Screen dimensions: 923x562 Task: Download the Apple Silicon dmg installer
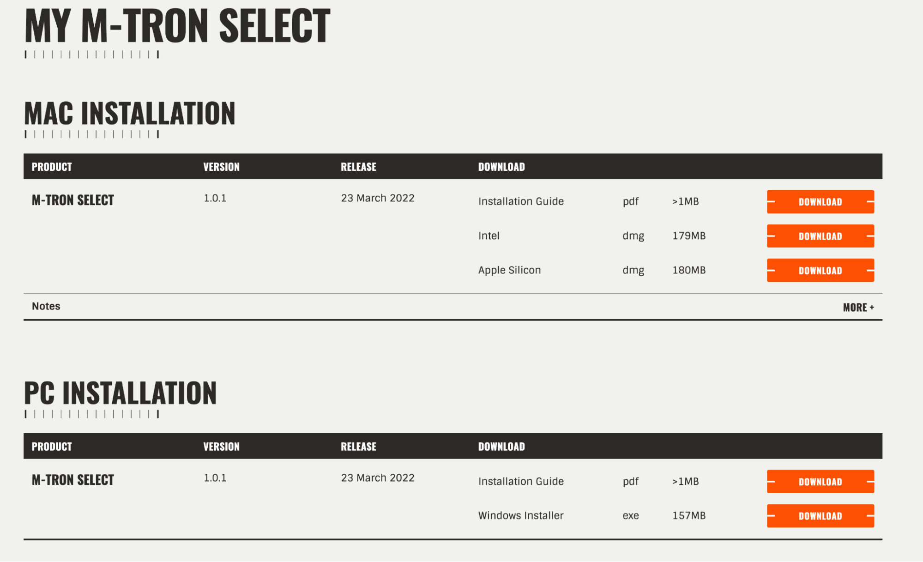click(820, 270)
